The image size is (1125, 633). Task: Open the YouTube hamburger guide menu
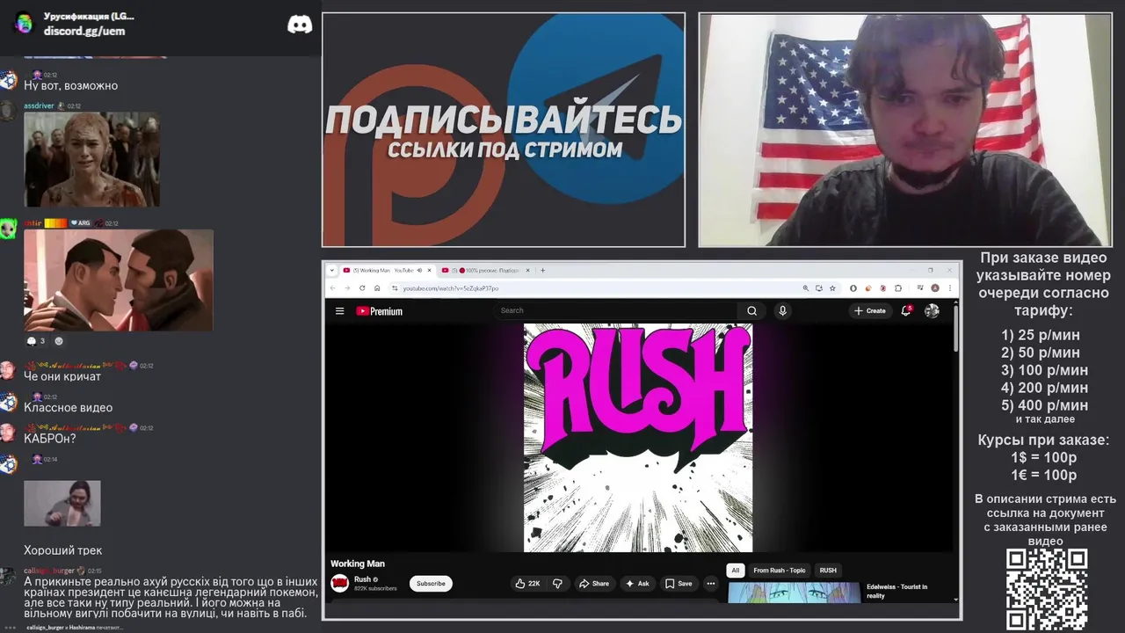pos(339,311)
